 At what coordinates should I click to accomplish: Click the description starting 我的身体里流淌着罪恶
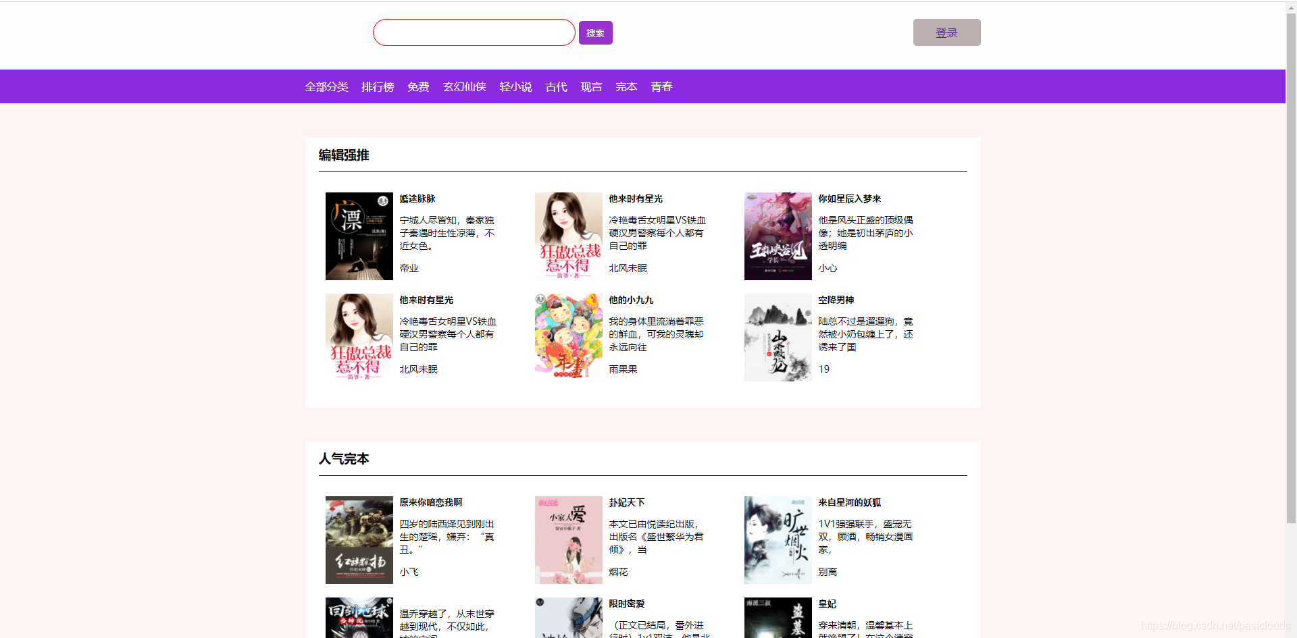[x=657, y=334]
